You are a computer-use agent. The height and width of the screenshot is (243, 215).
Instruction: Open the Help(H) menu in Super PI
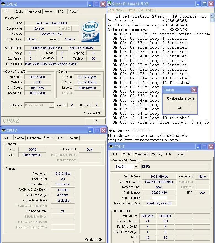coord(151,10)
